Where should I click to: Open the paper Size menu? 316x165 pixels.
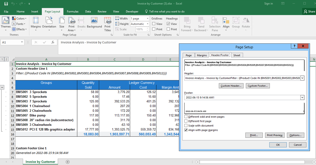(x=62, y=23)
